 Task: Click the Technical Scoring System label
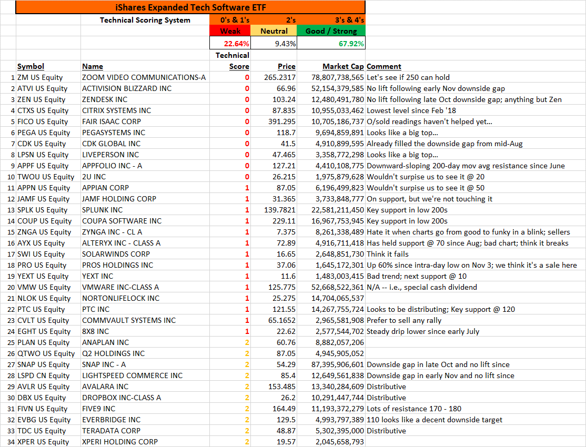tap(145, 20)
